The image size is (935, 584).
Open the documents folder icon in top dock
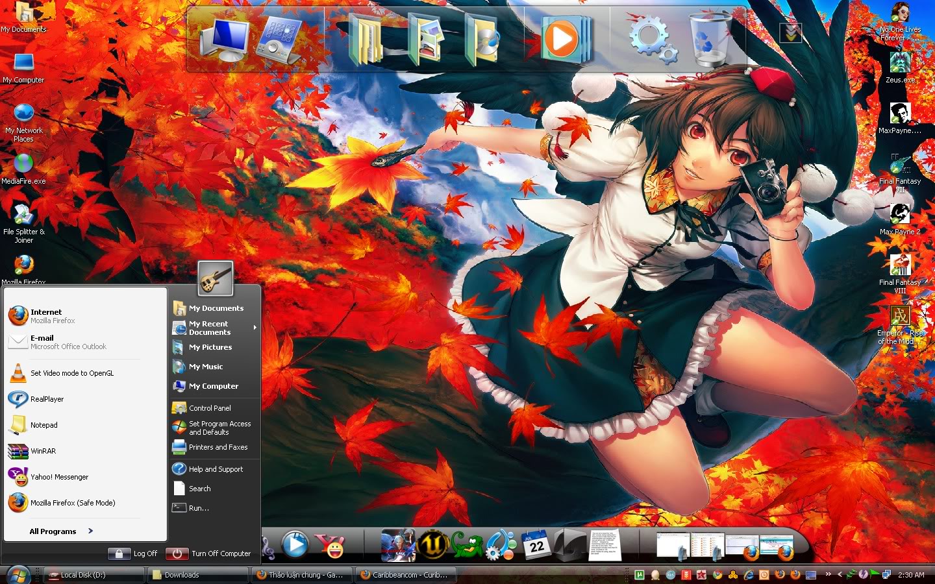[366, 40]
